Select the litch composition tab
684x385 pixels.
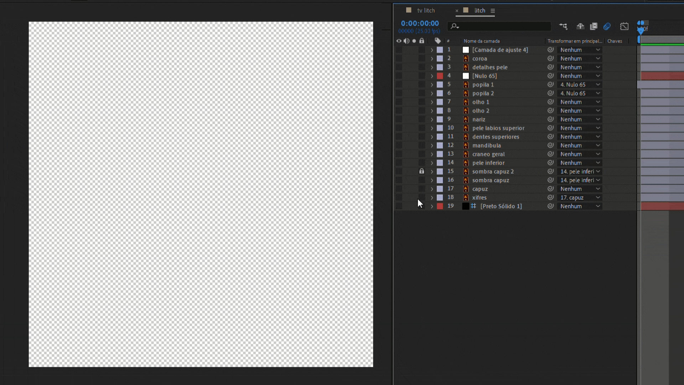point(480,11)
